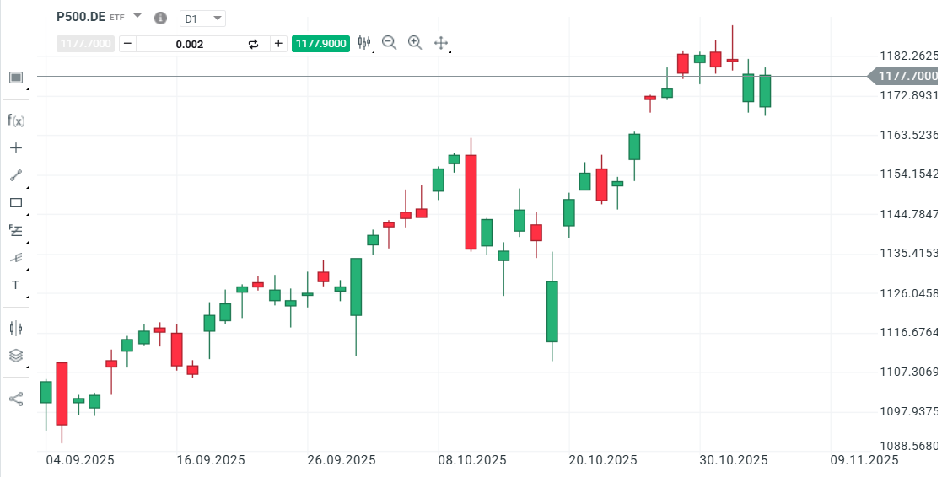The height and width of the screenshot is (477, 942).
Task: Zoom in on the chart
Action: (415, 43)
